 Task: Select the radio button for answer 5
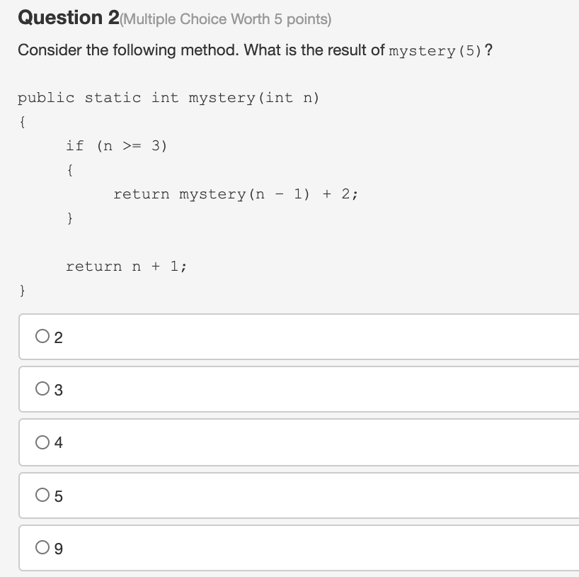coord(40,495)
